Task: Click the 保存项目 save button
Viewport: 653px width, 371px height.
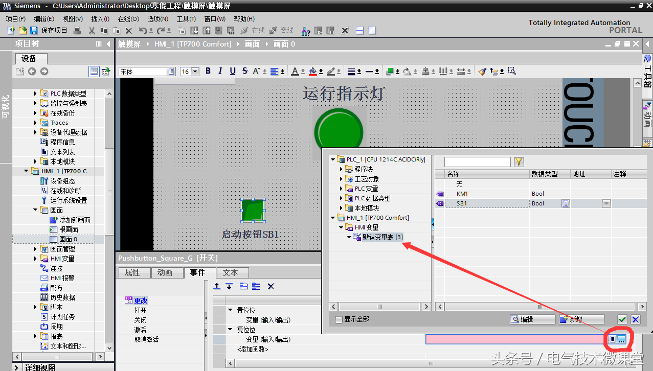Action: click(x=49, y=31)
